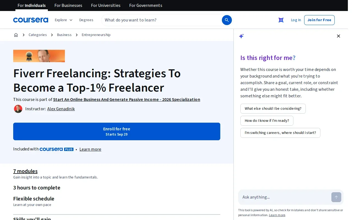Switch to For Governments tab
The width and height of the screenshot is (352, 220).
tap(146, 5)
